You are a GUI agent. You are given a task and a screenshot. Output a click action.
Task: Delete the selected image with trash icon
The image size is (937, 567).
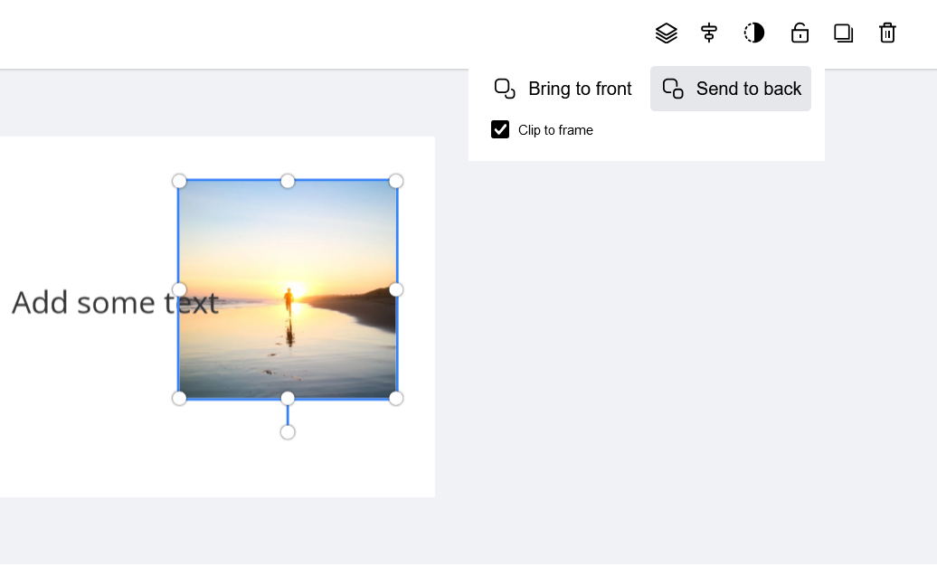pyautogui.click(x=887, y=33)
